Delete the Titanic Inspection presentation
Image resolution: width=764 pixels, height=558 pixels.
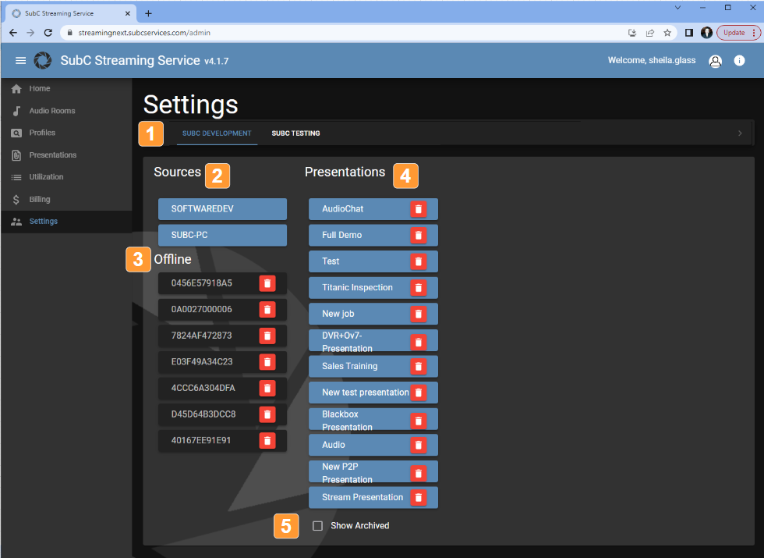418,288
